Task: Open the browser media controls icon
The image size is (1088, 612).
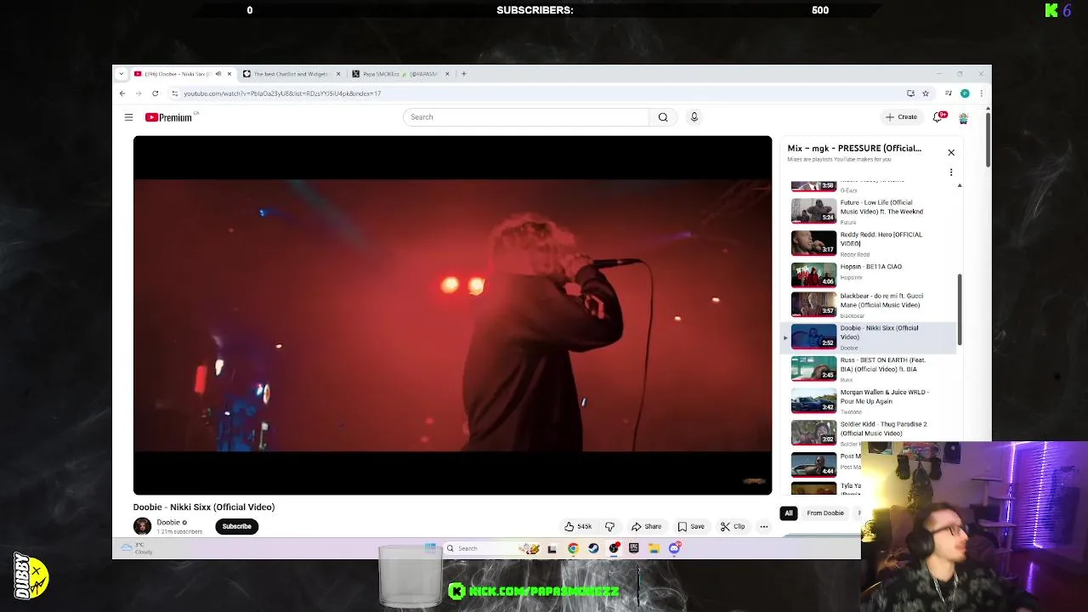Action: pos(948,93)
